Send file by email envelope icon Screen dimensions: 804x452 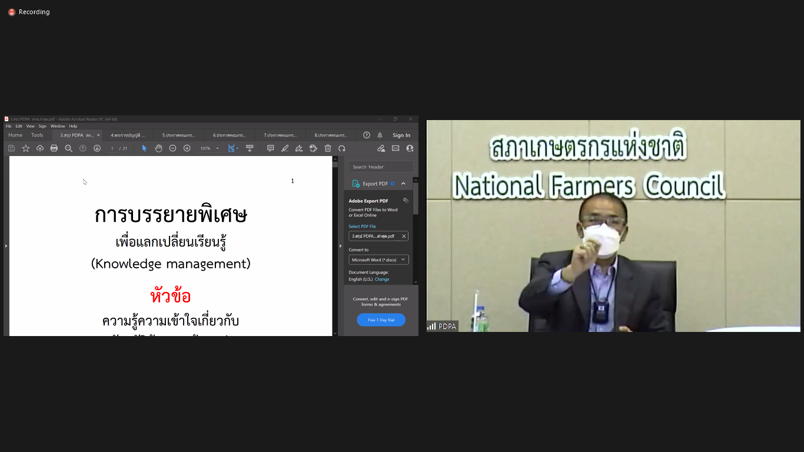point(396,148)
